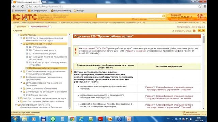
Task: Expand the 500 Поступление финансовых активов node
Action: (18, 101)
